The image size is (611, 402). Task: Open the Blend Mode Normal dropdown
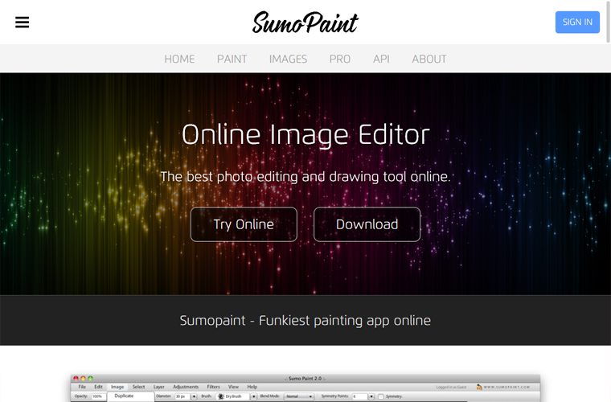point(299,396)
